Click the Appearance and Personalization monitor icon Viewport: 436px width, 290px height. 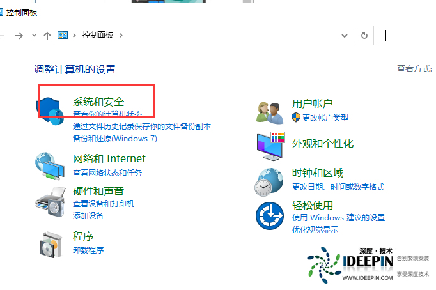pyautogui.click(x=270, y=146)
